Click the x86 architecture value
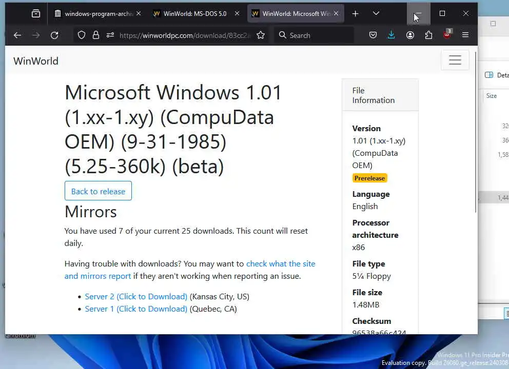 [358, 248]
